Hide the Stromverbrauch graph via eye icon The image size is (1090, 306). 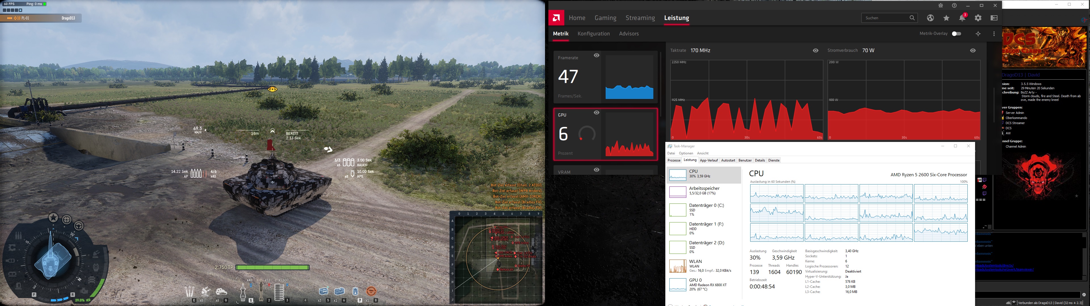point(973,50)
